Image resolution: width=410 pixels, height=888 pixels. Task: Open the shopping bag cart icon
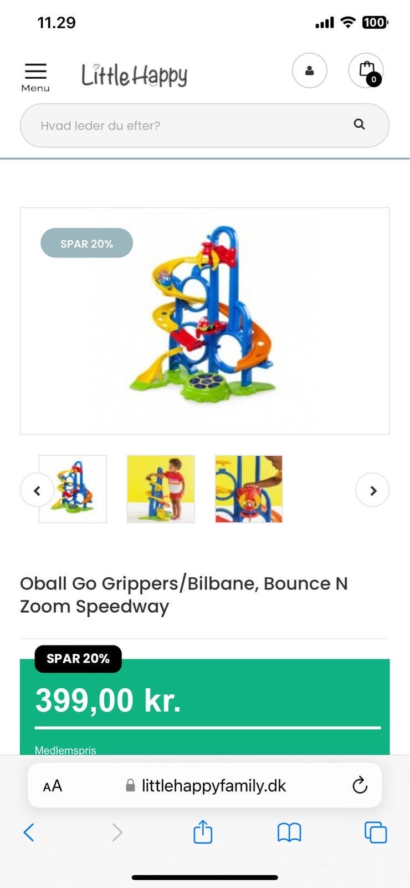[366, 70]
